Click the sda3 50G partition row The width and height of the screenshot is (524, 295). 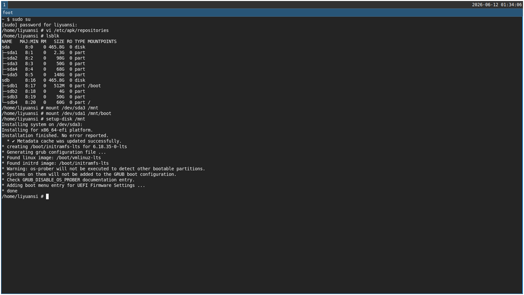point(43,64)
